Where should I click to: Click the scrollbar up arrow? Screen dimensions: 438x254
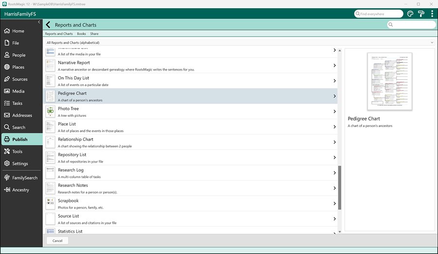pos(340,51)
